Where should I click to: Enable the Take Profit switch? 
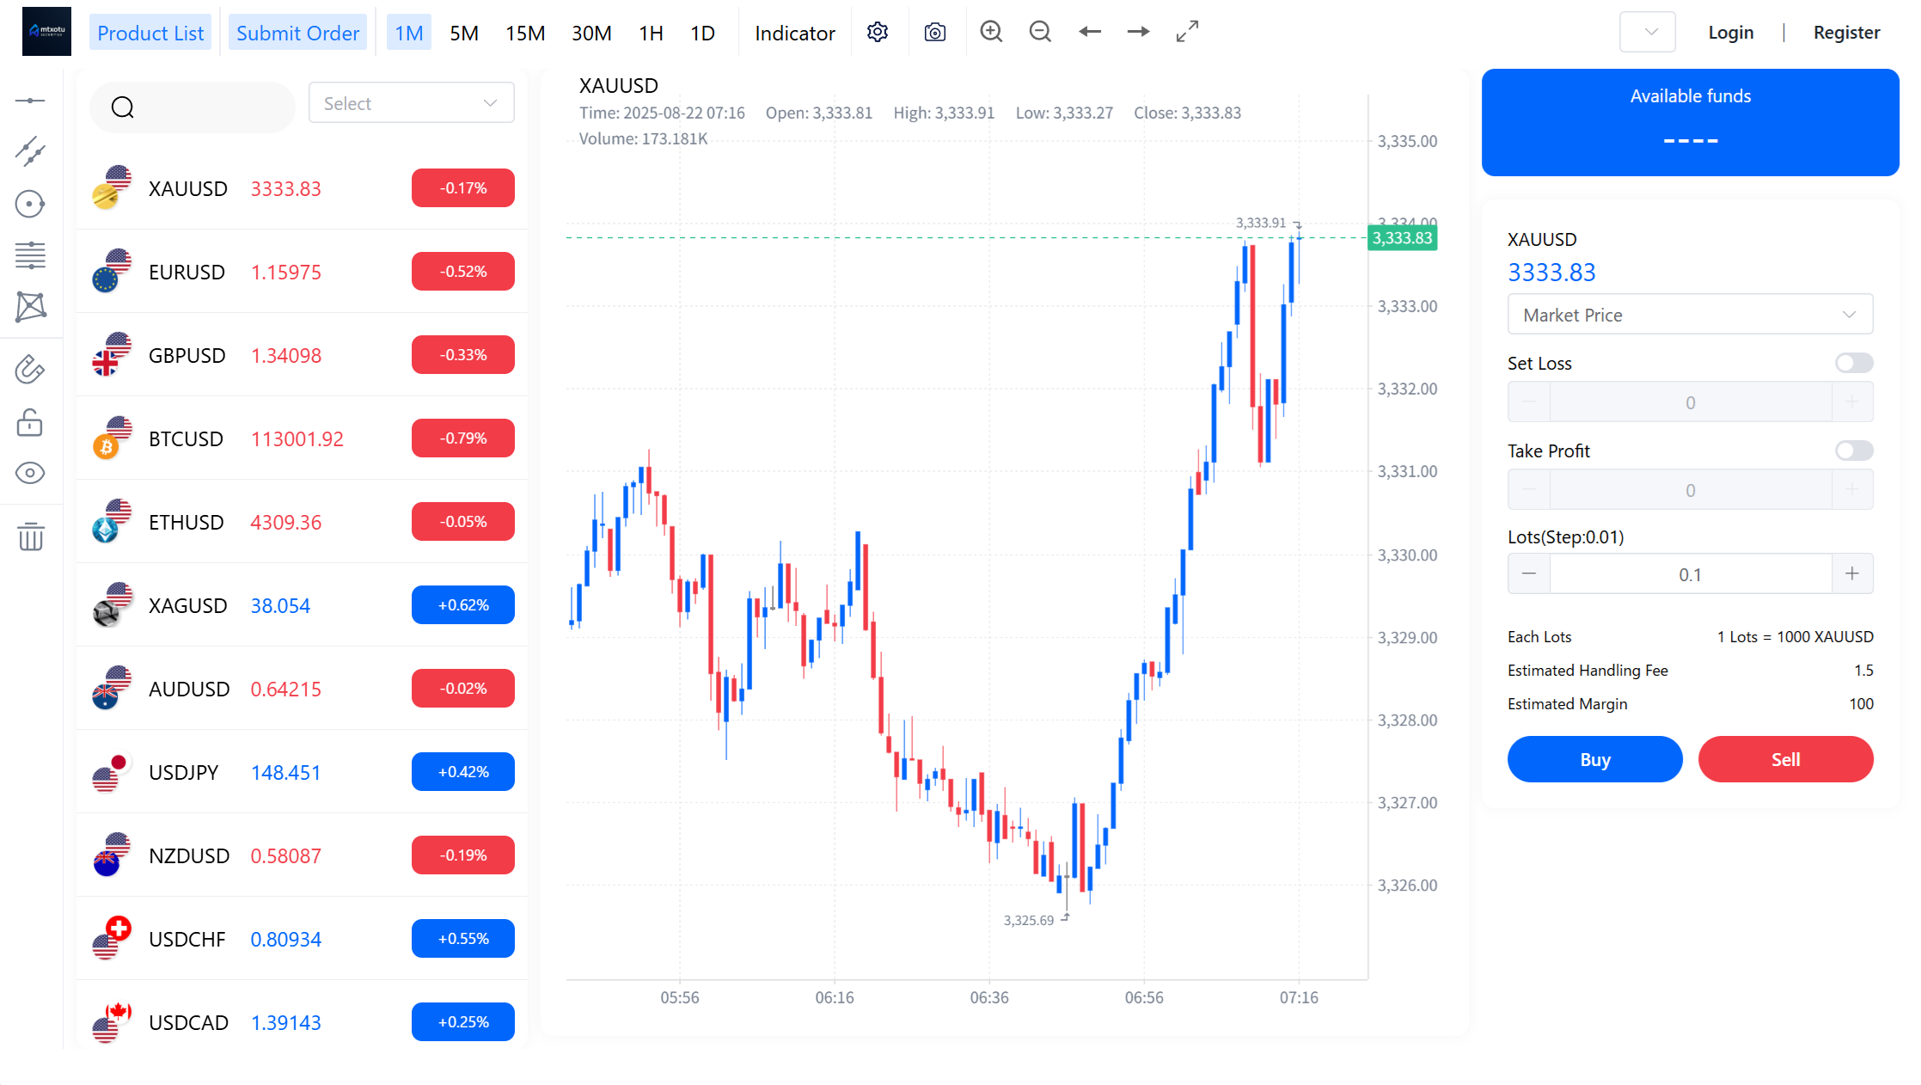tap(1853, 451)
